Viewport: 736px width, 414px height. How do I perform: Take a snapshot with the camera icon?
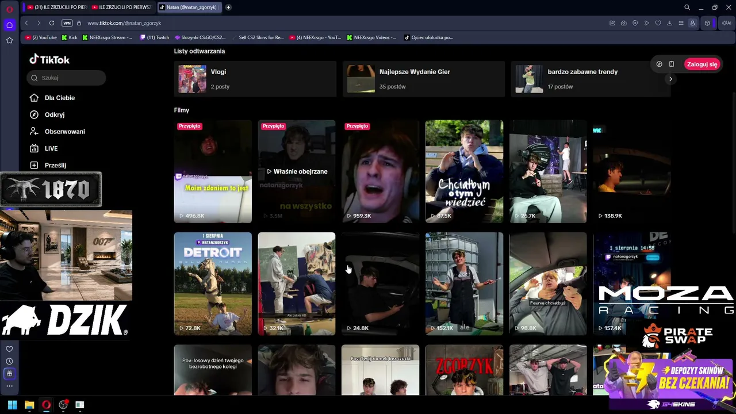coord(623,23)
